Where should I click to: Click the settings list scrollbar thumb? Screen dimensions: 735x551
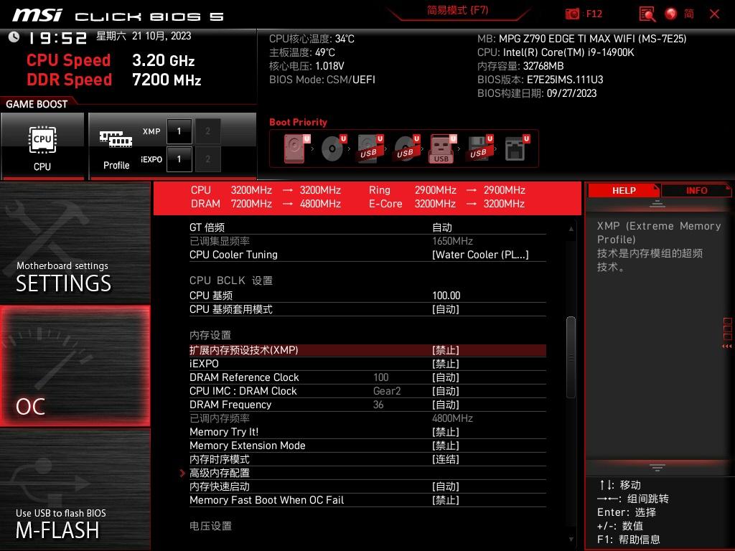pos(571,358)
